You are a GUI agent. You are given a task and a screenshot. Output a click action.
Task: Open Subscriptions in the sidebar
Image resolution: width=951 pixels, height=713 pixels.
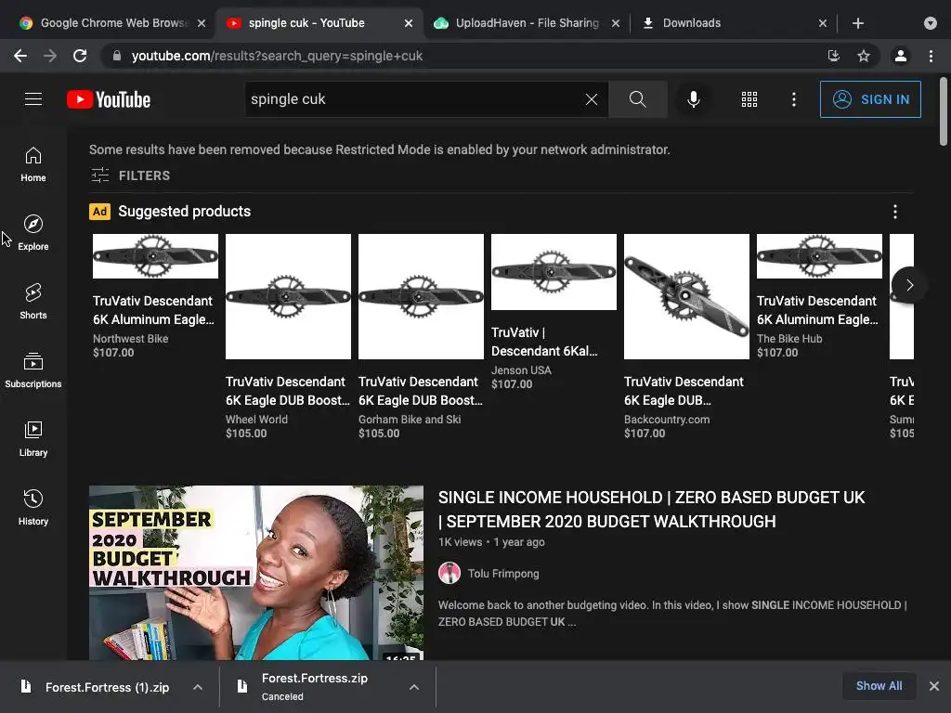tap(33, 369)
